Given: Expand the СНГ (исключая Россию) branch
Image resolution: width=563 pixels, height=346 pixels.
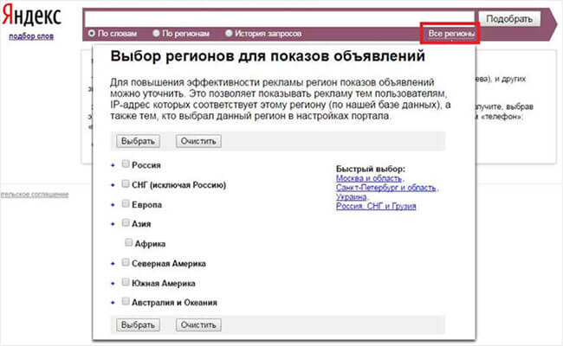Looking at the screenshot, I should pos(113,184).
